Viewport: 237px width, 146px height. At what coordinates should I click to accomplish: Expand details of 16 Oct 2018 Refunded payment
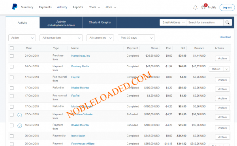click(x=20, y=126)
